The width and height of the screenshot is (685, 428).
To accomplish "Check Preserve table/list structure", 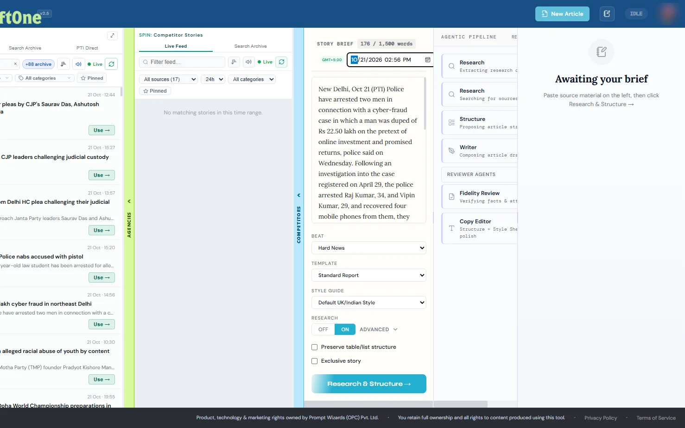I will [315, 347].
